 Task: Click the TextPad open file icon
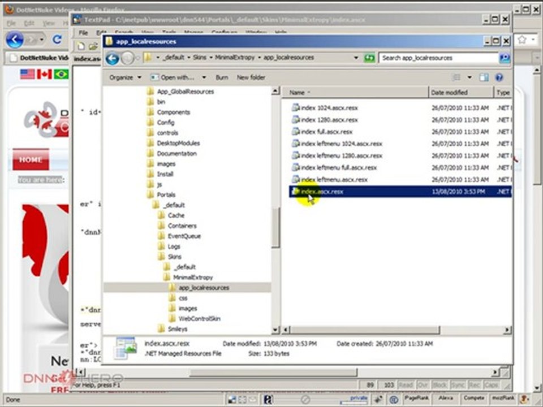(93, 46)
